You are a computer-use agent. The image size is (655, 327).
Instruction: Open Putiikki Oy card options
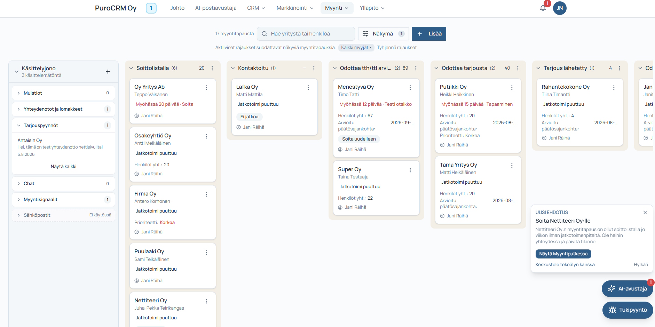(x=512, y=88)
